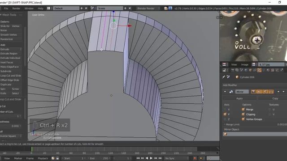Image resolution: width=287 pixels, height=161 pixels.
Task: Delete the current Scene
Action: click(130, 8)
